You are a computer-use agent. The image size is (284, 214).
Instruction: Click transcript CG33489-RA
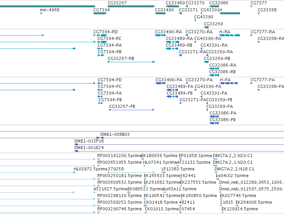[179, 39]
